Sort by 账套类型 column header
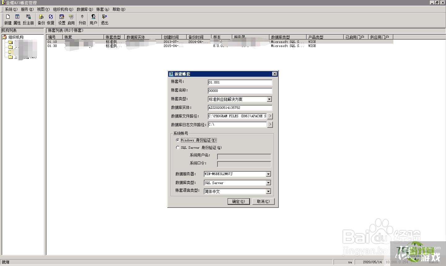This screenshot has width=446, height=266. (114, 37)
